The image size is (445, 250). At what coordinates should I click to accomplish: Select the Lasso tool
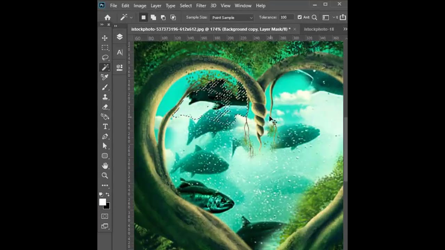(x=105, y=57)
